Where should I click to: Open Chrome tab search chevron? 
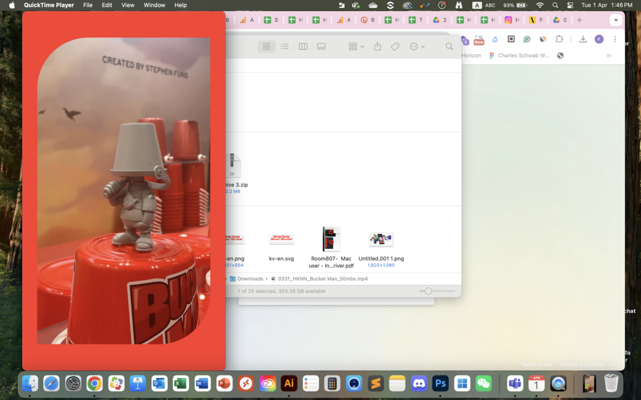click(616, 20)
